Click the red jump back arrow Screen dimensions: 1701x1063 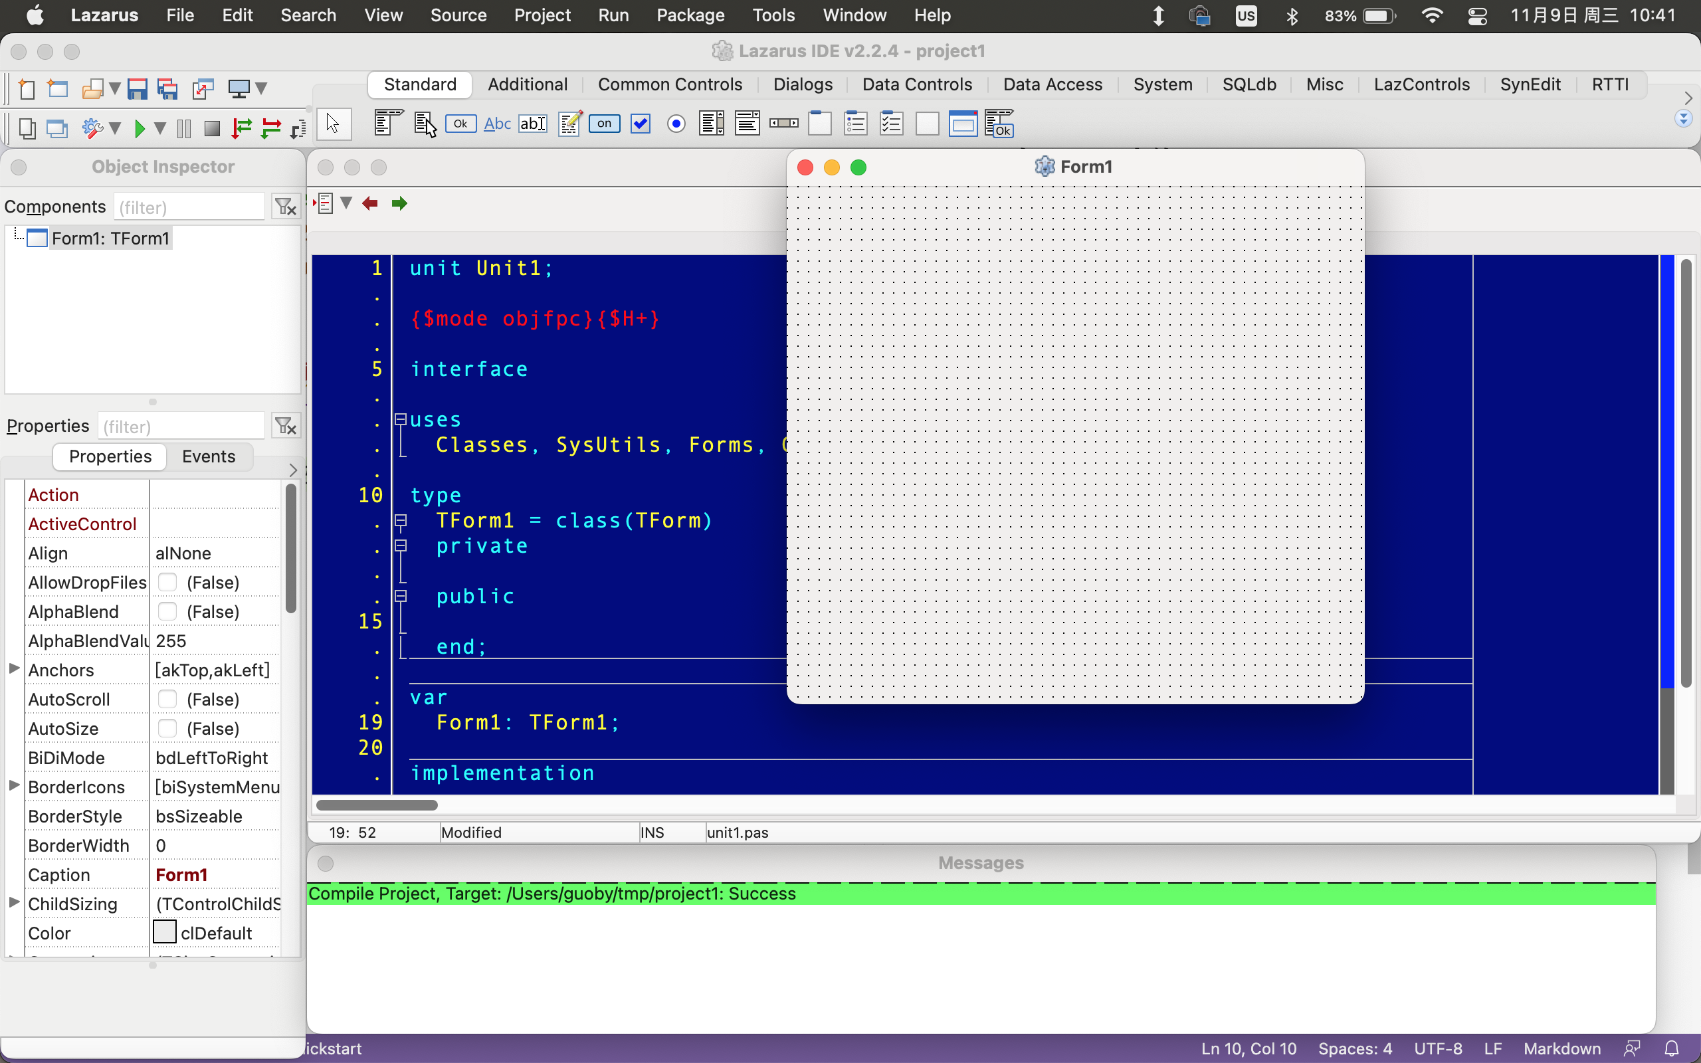click(369, 204)
